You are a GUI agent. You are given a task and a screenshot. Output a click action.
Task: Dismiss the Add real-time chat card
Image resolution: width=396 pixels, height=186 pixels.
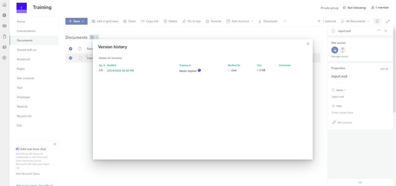tap(55, 144)
